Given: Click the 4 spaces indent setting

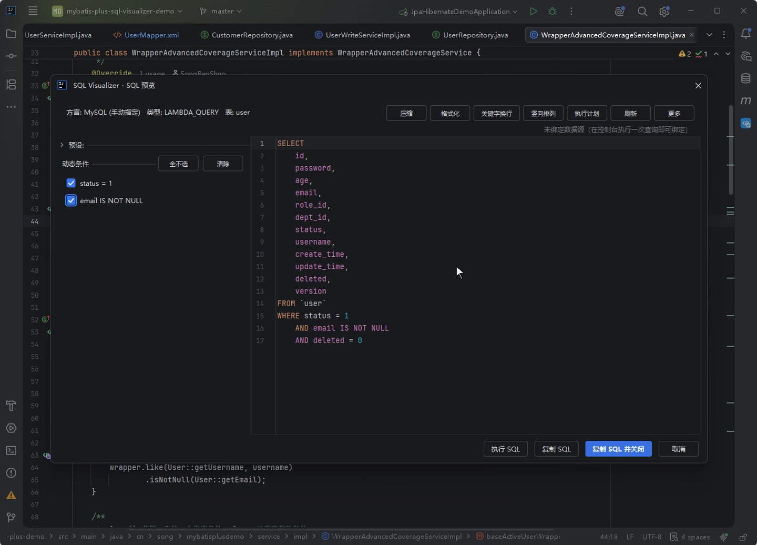Looking at the screenshot, I should (690, 537).
